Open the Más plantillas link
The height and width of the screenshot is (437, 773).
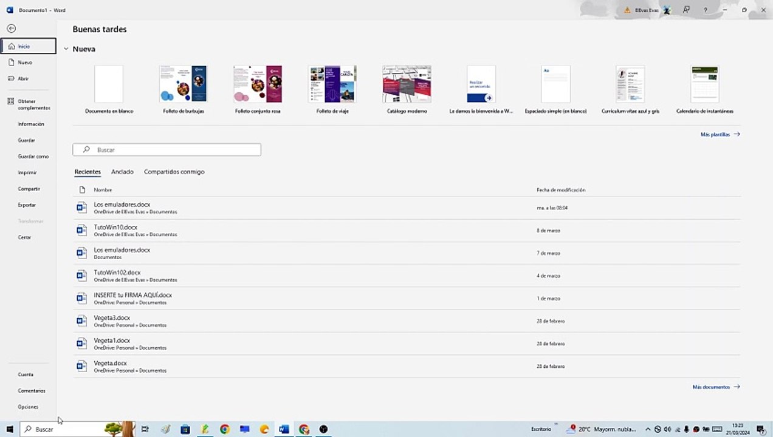[720, 134]
